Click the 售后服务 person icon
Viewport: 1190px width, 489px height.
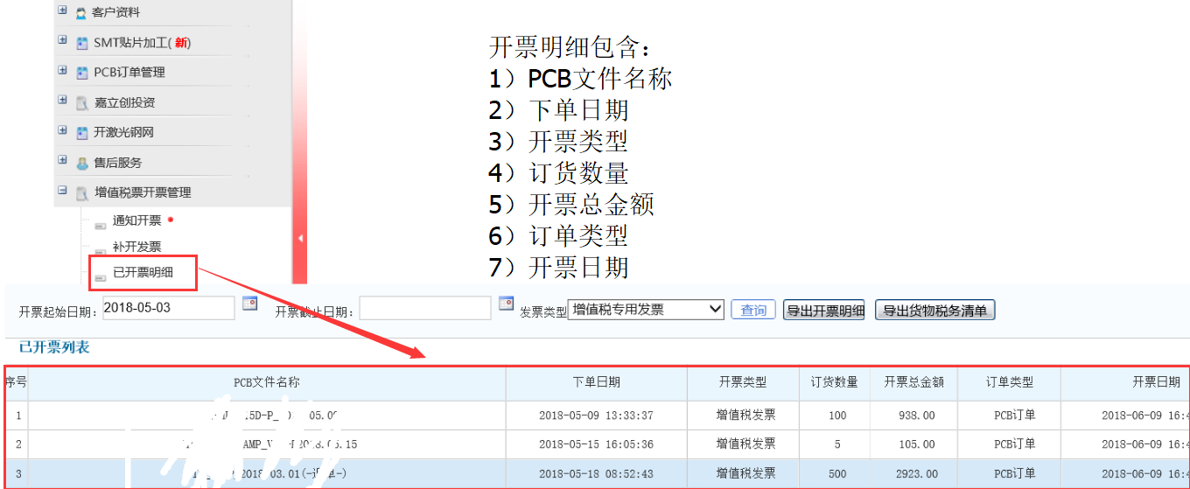pos(81,163)
